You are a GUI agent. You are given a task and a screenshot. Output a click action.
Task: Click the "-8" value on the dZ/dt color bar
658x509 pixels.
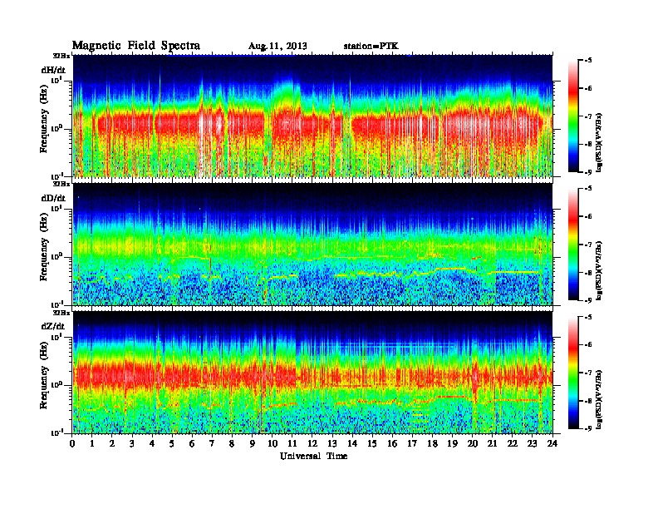pyautogui.click(x=588, y=401)
